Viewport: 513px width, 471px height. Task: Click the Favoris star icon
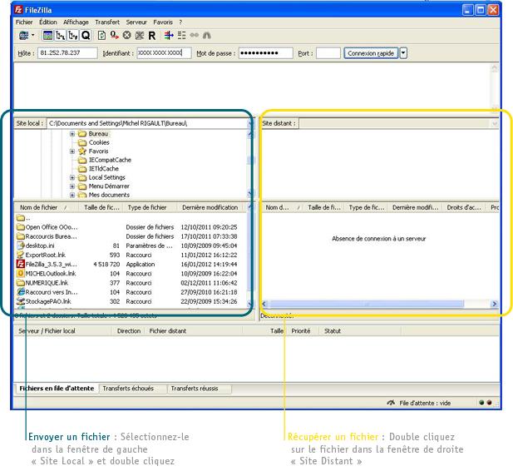pos(82,151)
